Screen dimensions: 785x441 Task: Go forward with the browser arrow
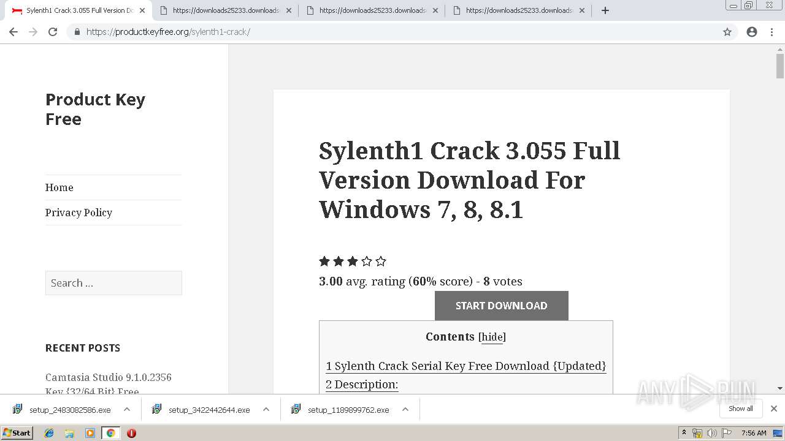click(33, 32)
